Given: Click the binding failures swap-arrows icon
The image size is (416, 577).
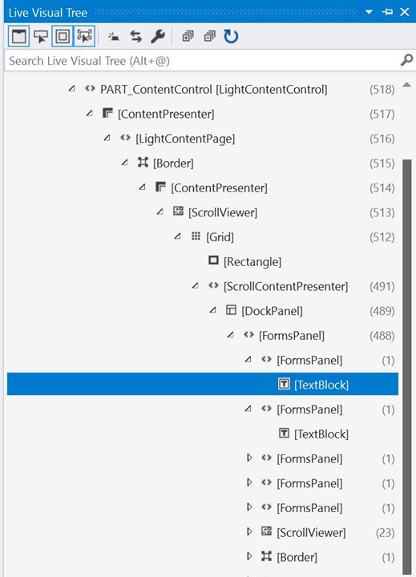Looking at the screenshot, I should point(135,36).
